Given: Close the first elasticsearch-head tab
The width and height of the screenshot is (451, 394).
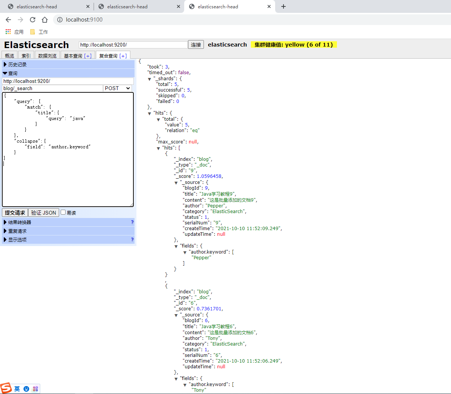Looking at the screenshot, I should click(88, 6).
